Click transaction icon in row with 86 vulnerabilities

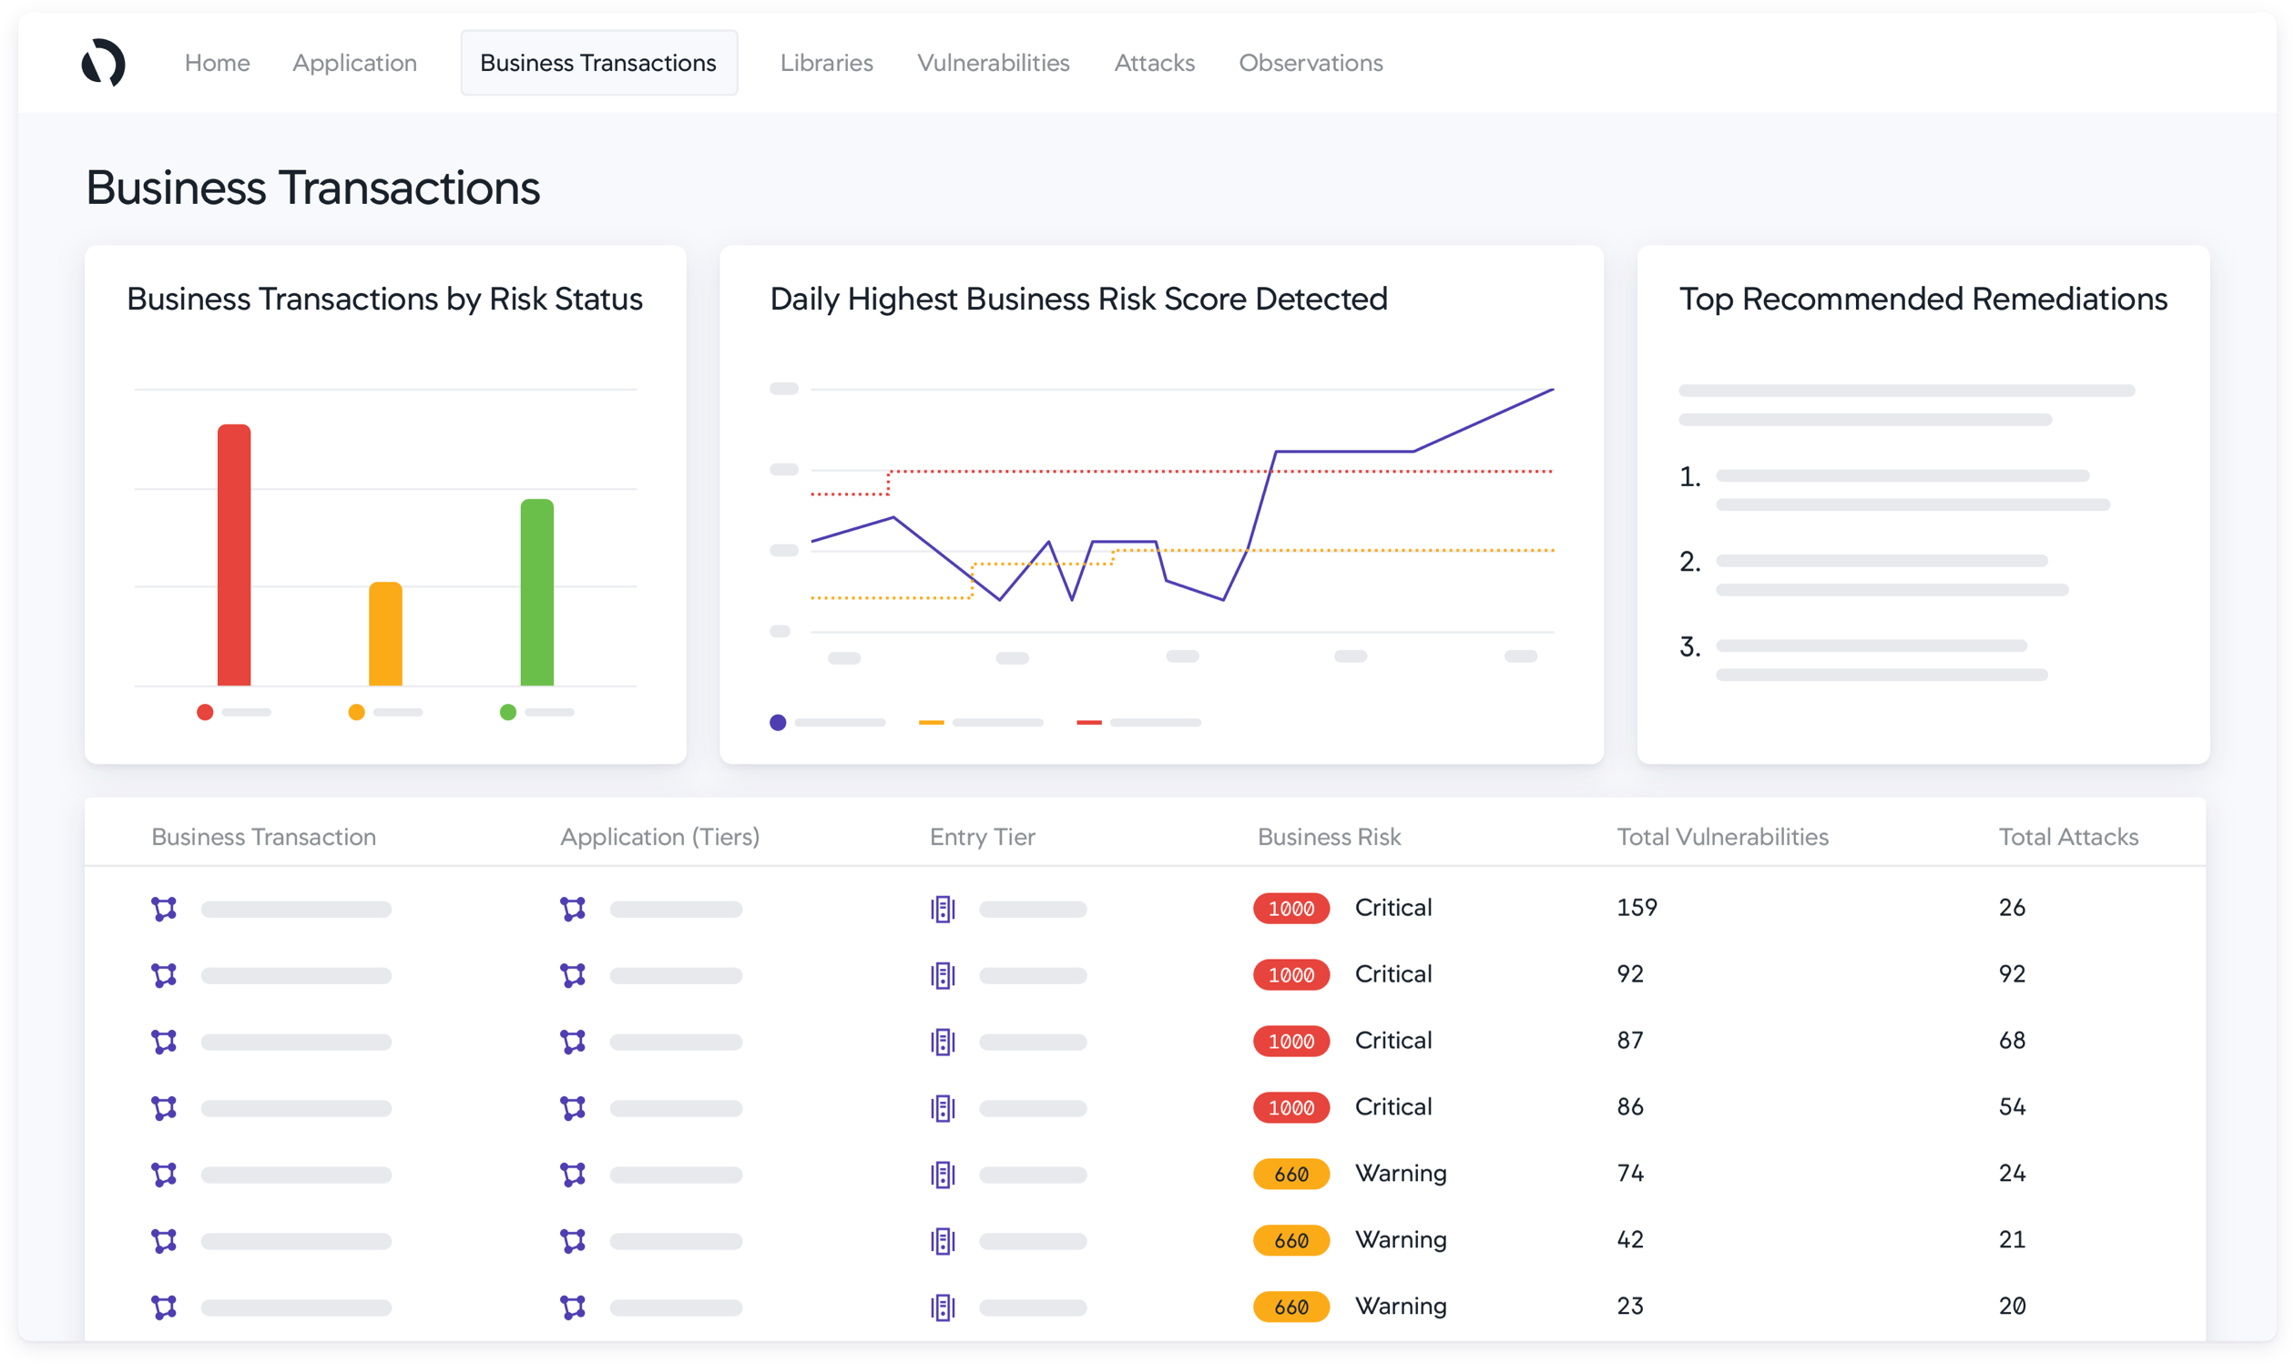coord(164,1107)
